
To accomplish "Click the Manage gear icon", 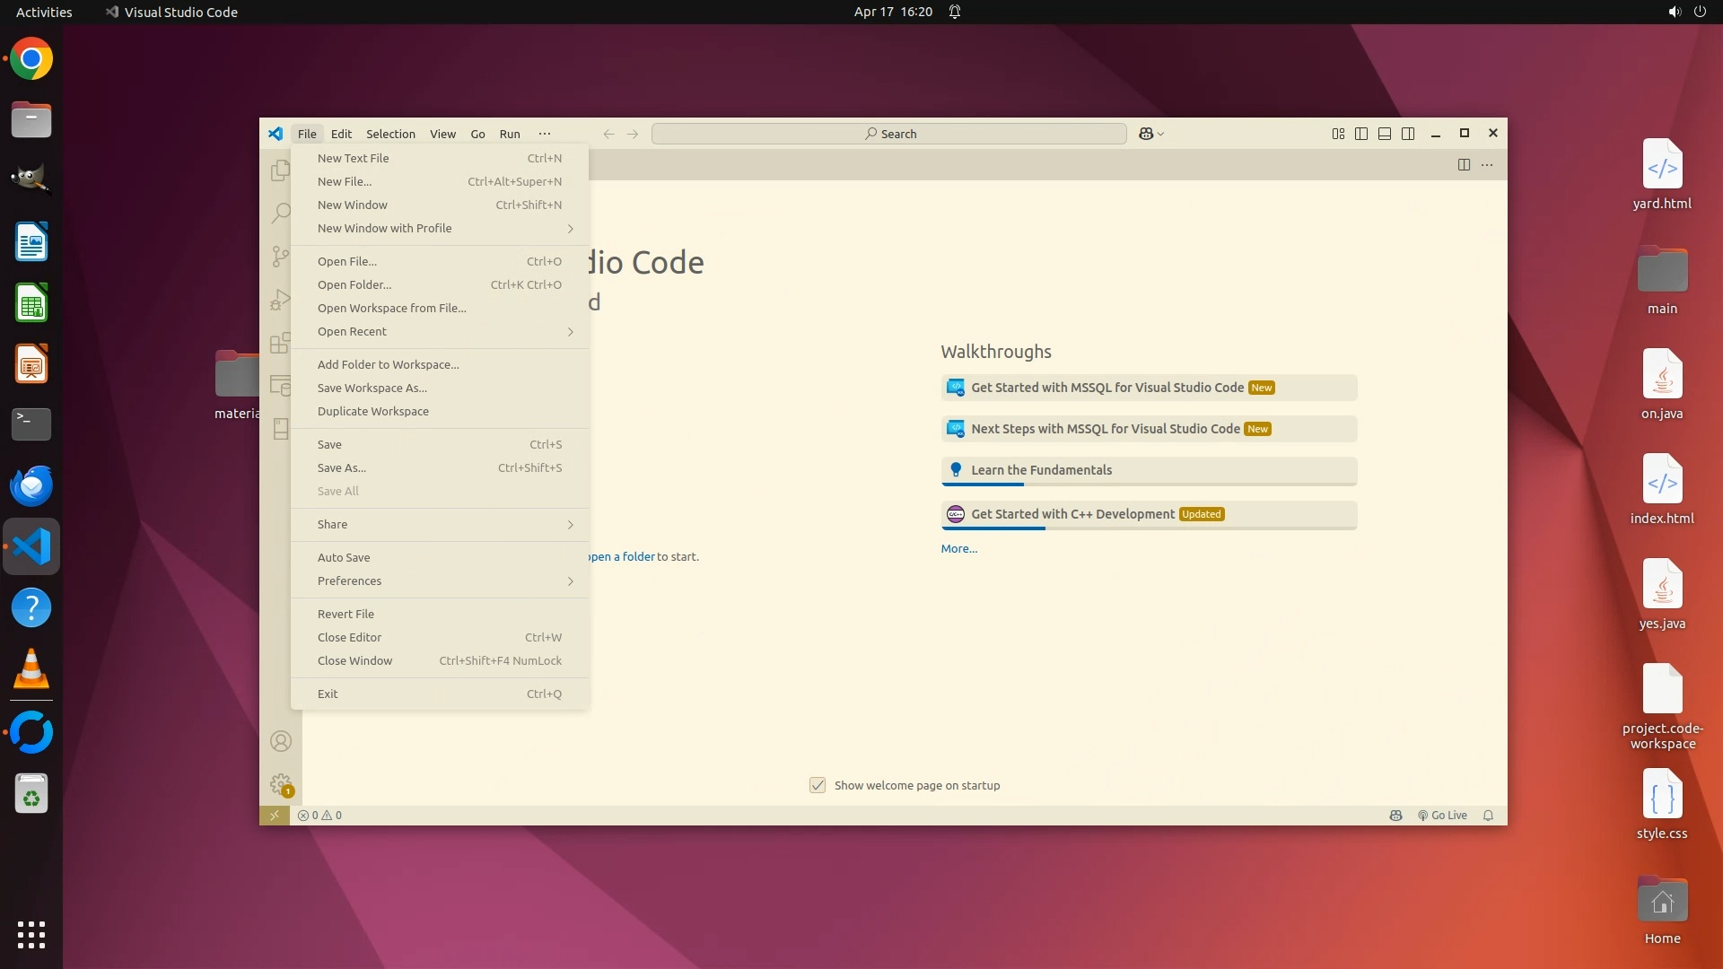I will (x=281, y=783).
